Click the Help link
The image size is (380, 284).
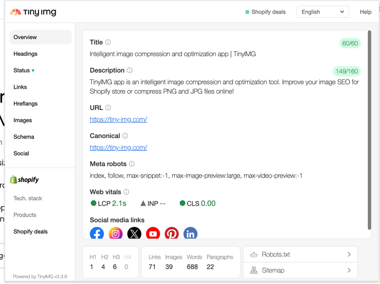click(365, 12)
